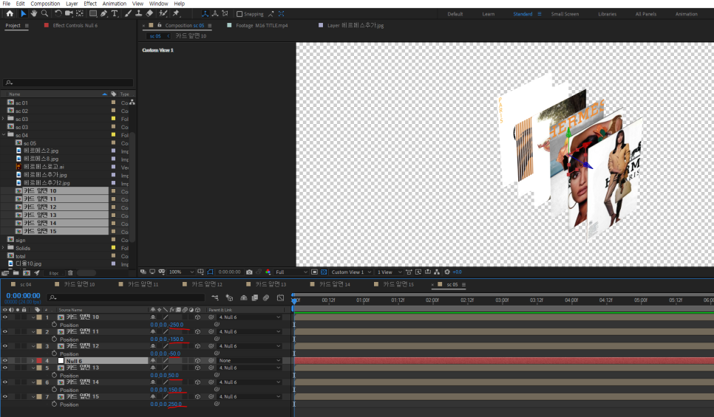Activate World Axis mode icon
Screen dimensions: 714x417
(x=215, y=13)
